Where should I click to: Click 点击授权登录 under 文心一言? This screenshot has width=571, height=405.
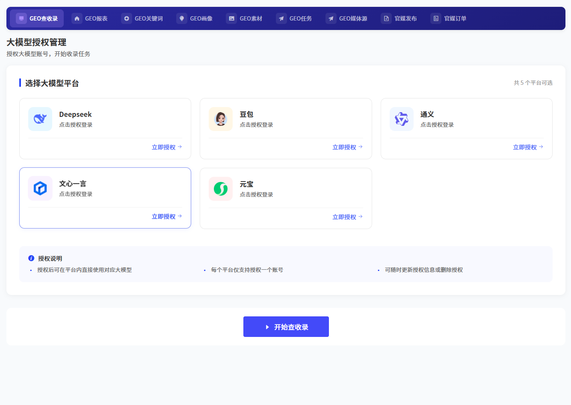(x=76, y=194)
